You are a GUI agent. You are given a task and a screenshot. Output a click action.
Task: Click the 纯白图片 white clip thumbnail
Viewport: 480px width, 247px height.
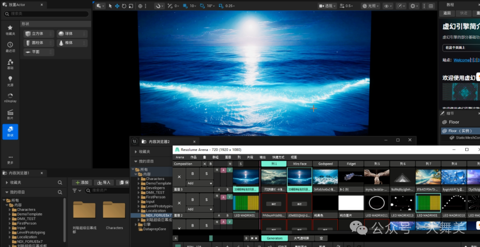[351, 203]
